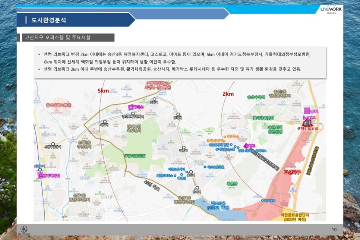Click the 신곡1동 행정복지센터 label
The height and width of the screenshot is (240, 360).
pyautogui.click(x=80, y=198)
